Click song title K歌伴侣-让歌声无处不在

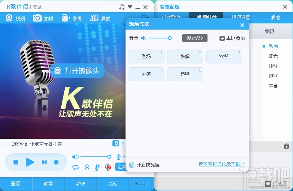pos(37,144)
